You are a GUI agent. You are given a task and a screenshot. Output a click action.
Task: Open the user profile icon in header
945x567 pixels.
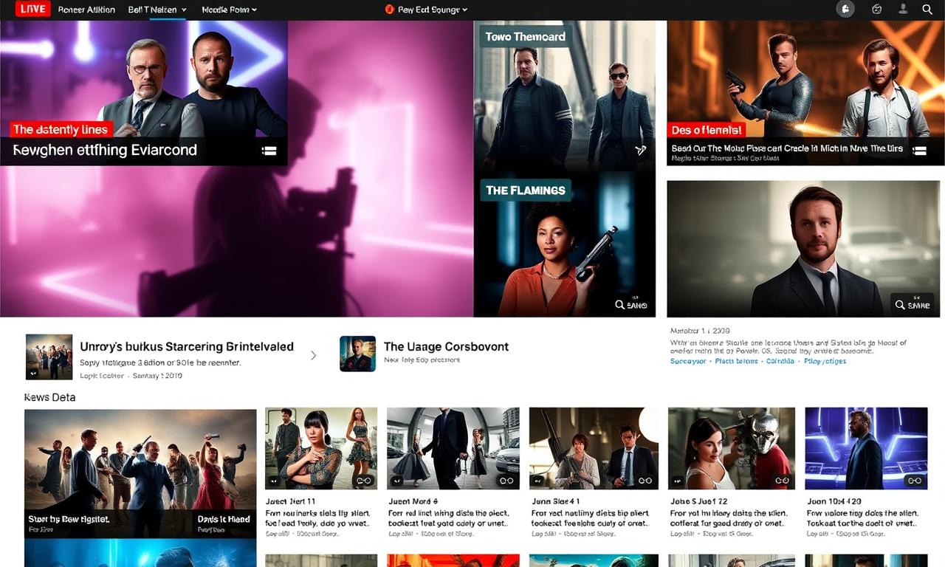click(x=902, y=10)
